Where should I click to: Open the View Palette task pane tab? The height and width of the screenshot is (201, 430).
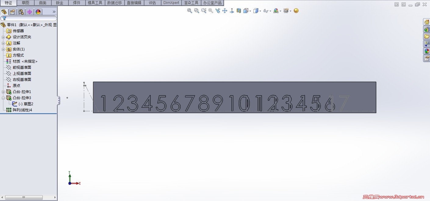click(x=427, y=44)
